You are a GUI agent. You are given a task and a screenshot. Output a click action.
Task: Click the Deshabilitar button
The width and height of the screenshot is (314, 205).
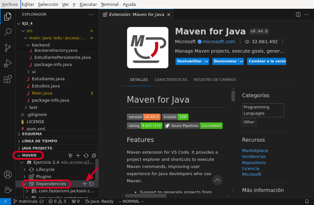point(190,61)
